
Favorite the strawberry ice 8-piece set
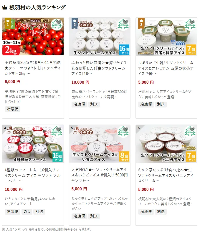(126, 129)
